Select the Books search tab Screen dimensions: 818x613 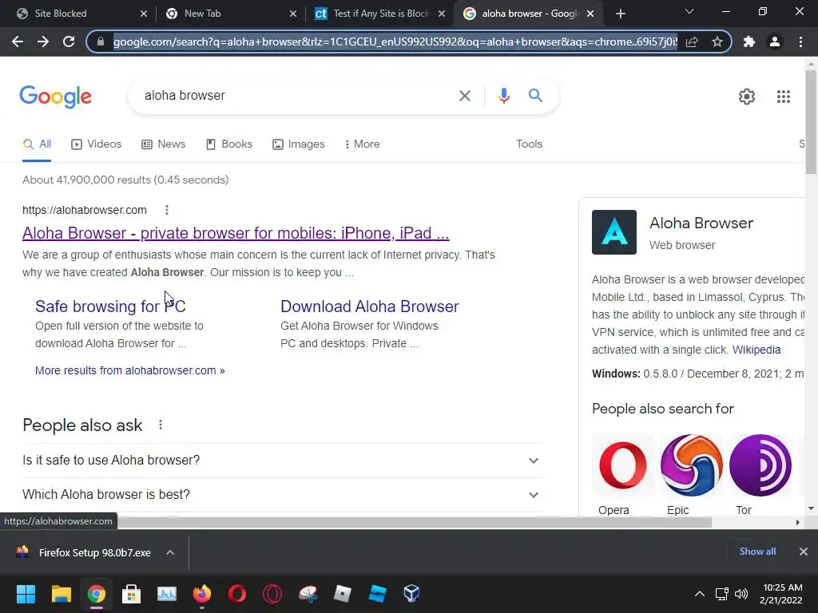(229, 144)
